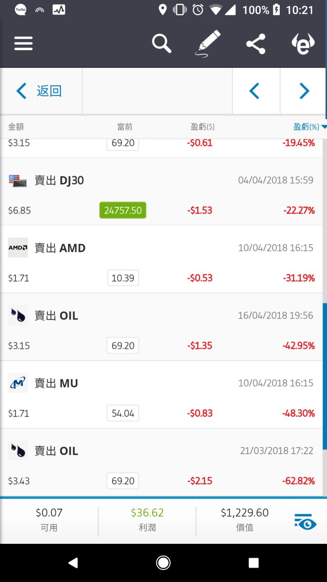The width and height of the screenshot is (327, 582).
Task: Tap the AMD logo thumbnail
Action: pos(18,248)
